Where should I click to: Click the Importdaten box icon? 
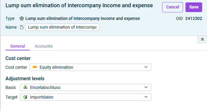(x=25, y=97)
